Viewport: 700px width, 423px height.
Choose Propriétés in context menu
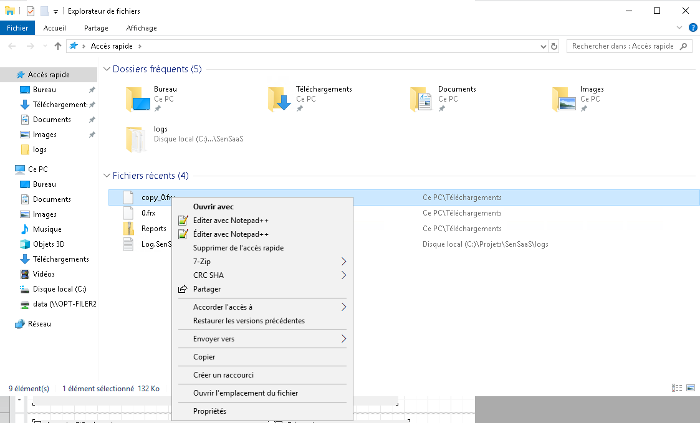coord(209,411)
